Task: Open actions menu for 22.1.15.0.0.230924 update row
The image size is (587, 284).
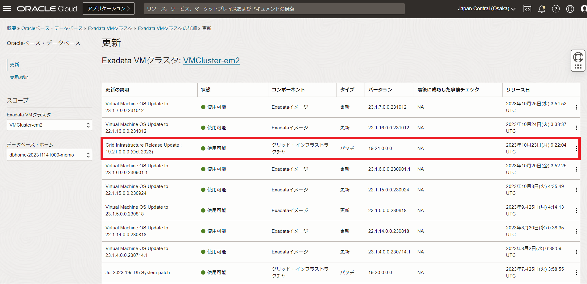Action: (576, 190)
